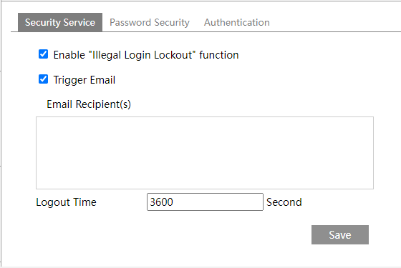Click the Trigger Email label text
This screenshot has height=268, width=401.
(x=84, y=80)
